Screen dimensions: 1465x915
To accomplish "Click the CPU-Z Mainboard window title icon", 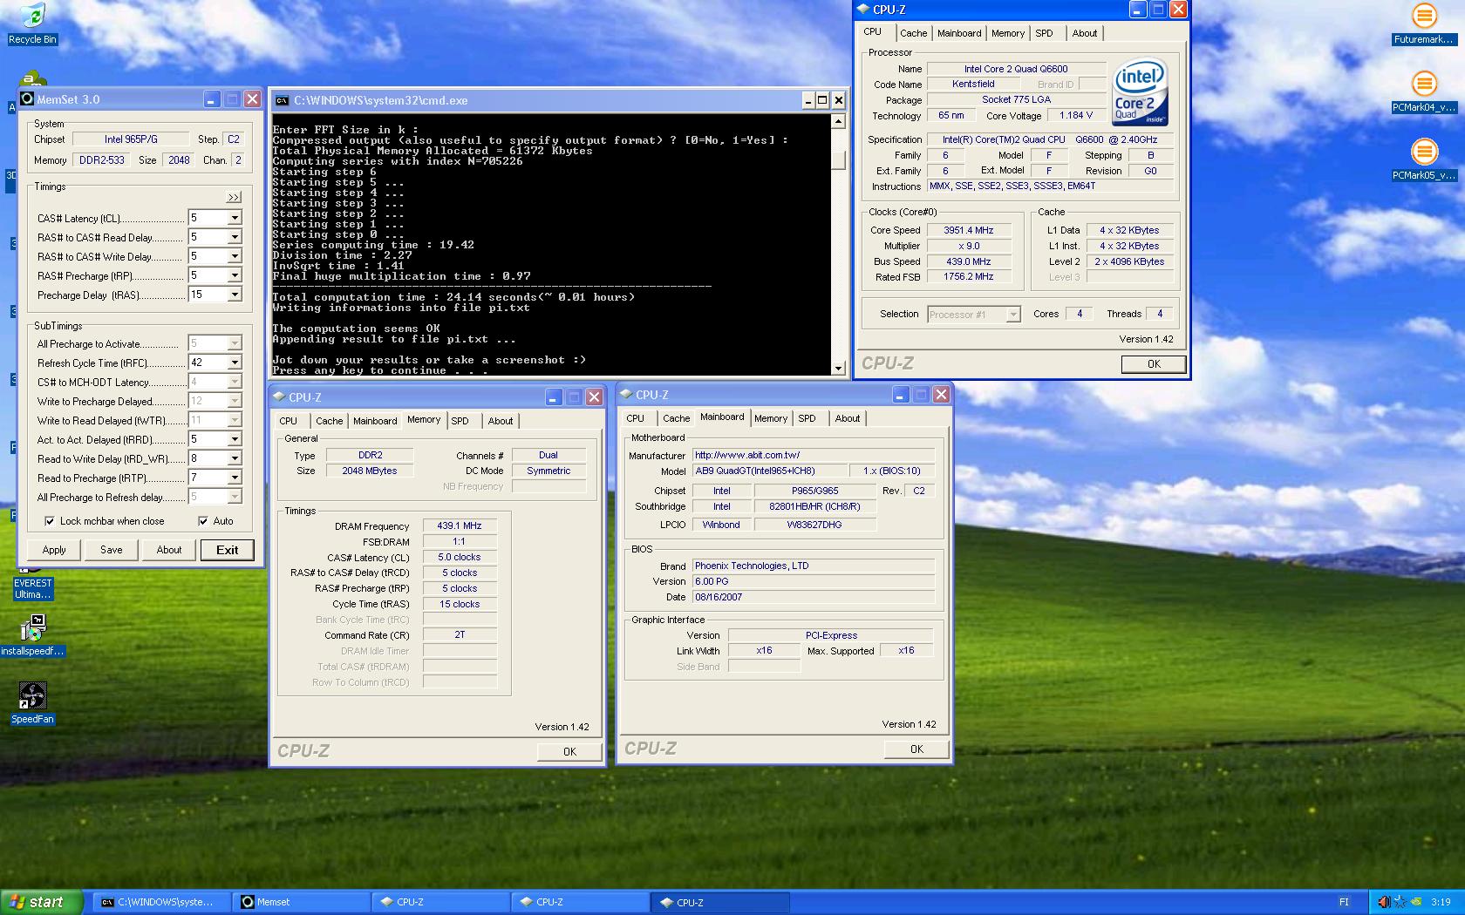I will coord(626,395).
